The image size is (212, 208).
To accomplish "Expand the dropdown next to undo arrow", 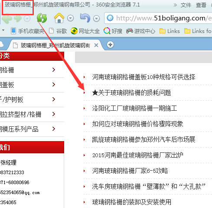I will click(x=97, y=18).
